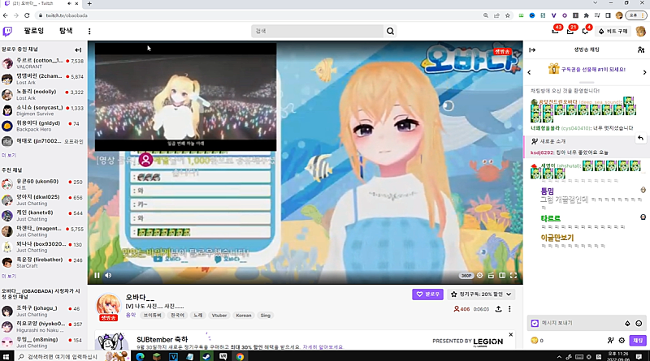Open chat settings gear icon
Viewport: 650px width, 361px height.
(x=622, y=340)
